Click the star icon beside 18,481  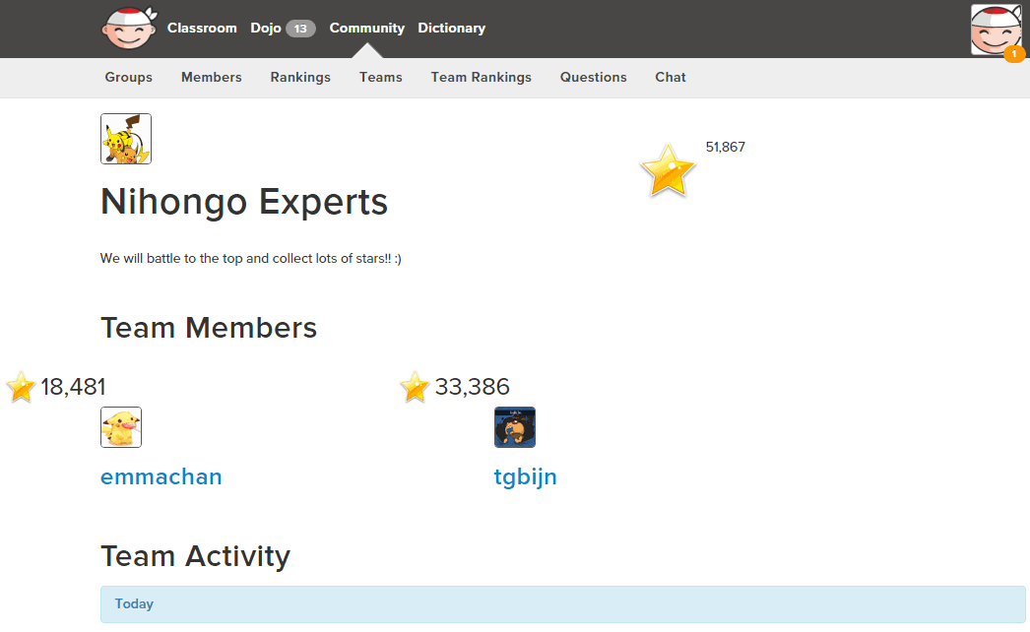tap(21, 386)
